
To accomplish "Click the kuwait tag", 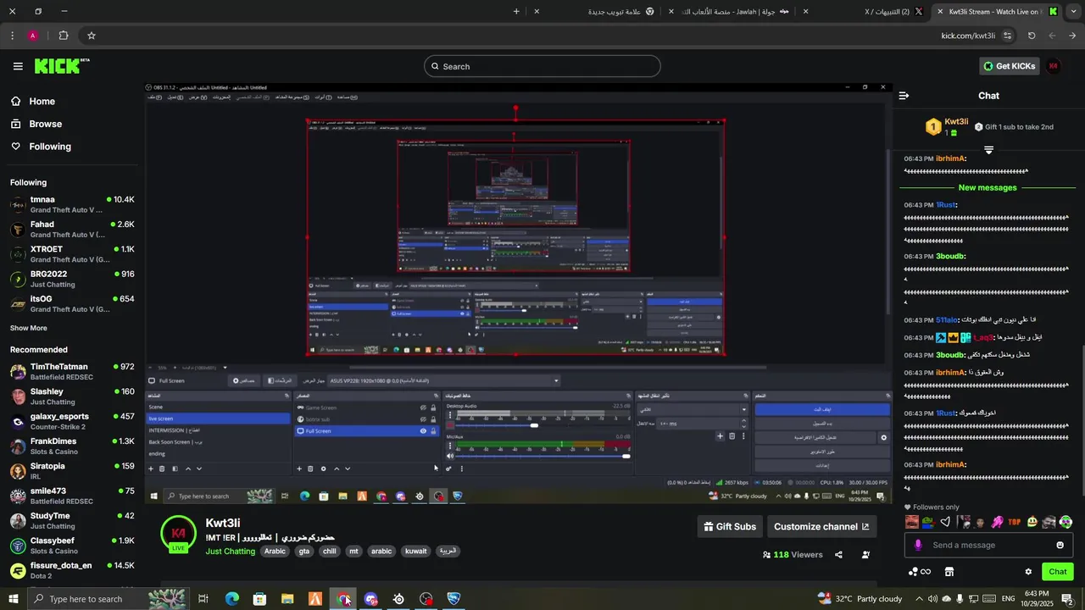I will tap(416, 552).
